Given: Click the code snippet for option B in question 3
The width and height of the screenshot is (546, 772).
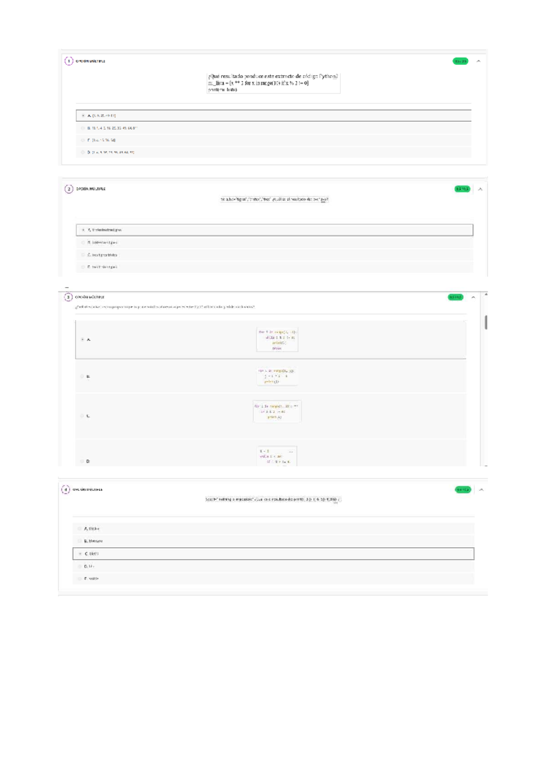Looking at the screenshot, I should (x=277, y=376).
